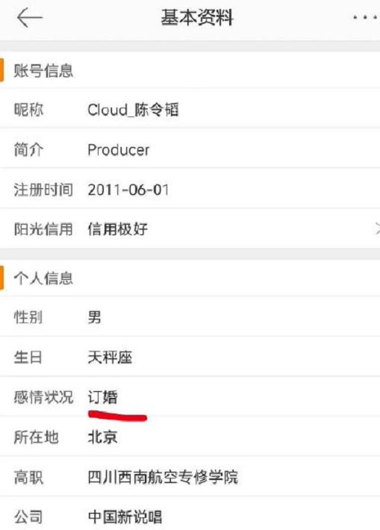Click the orange marker beside 账号信息

point(1,70)
